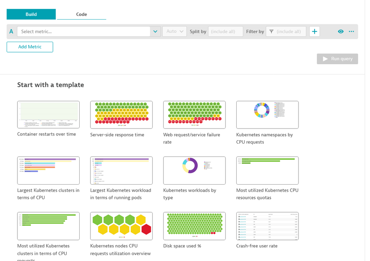This screenshot has width=370, height=261.
Task: Open Container restarts over time template
Action: click(x=49, y=115)
